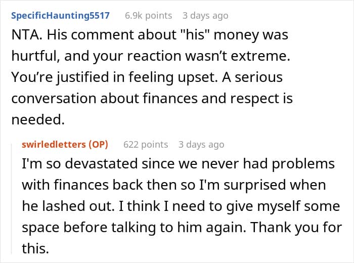Image resolution: width=354 pixels, height=263 pixels.
Task: Click the line beginning "he lashed out"
Action: click(177, 206)
